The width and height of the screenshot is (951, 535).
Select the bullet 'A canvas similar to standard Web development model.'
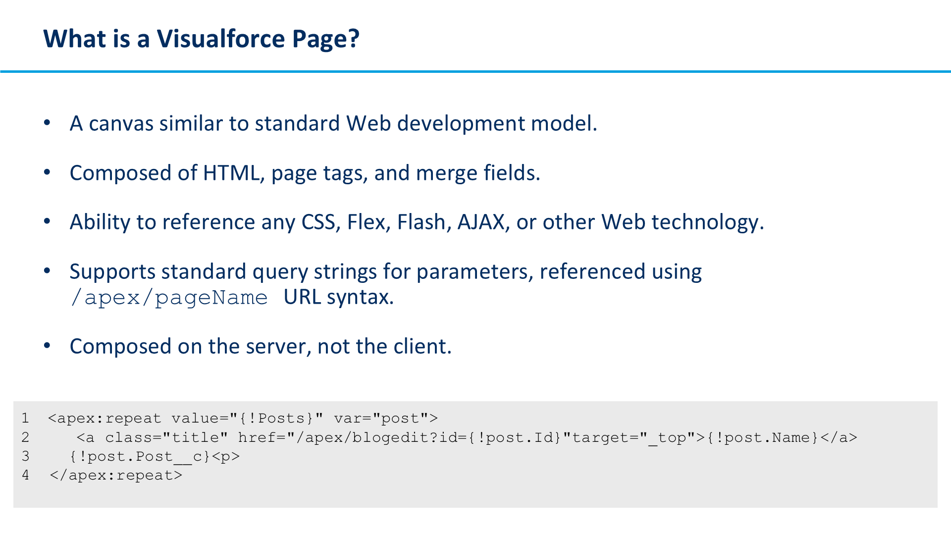tap(333, 123)
